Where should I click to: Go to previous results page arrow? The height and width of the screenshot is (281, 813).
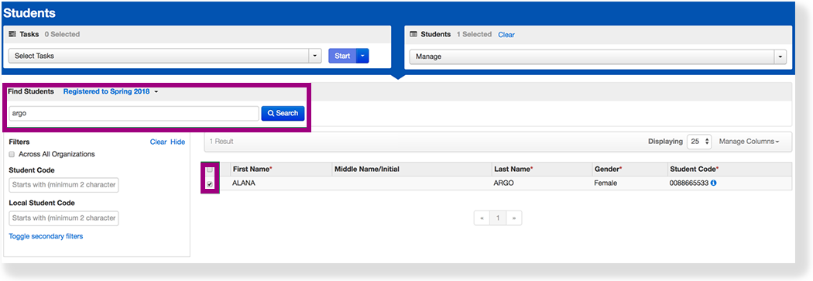point(482,218)
